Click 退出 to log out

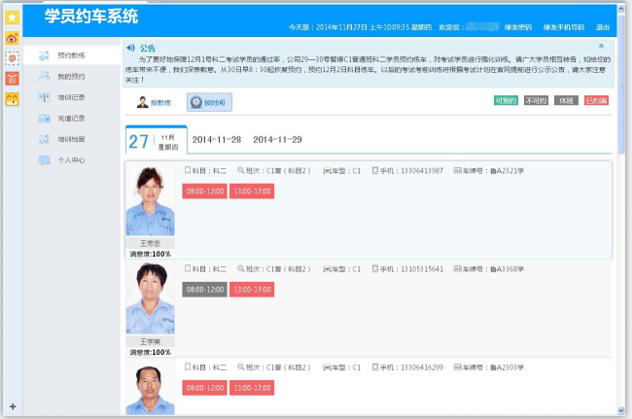tap(603, 27)
